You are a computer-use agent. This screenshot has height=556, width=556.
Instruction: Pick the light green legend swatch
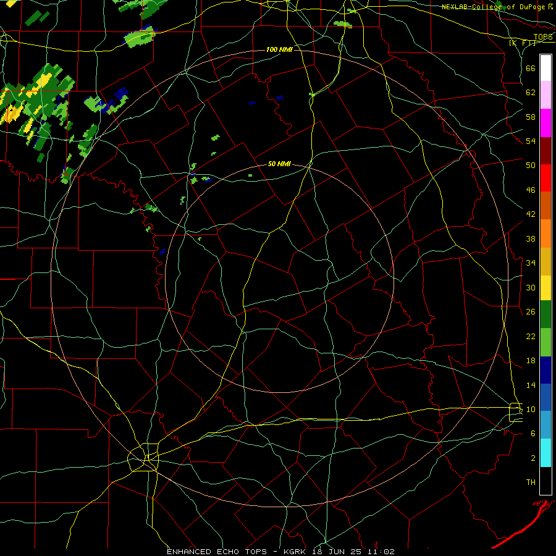click(x=545, y=342)
